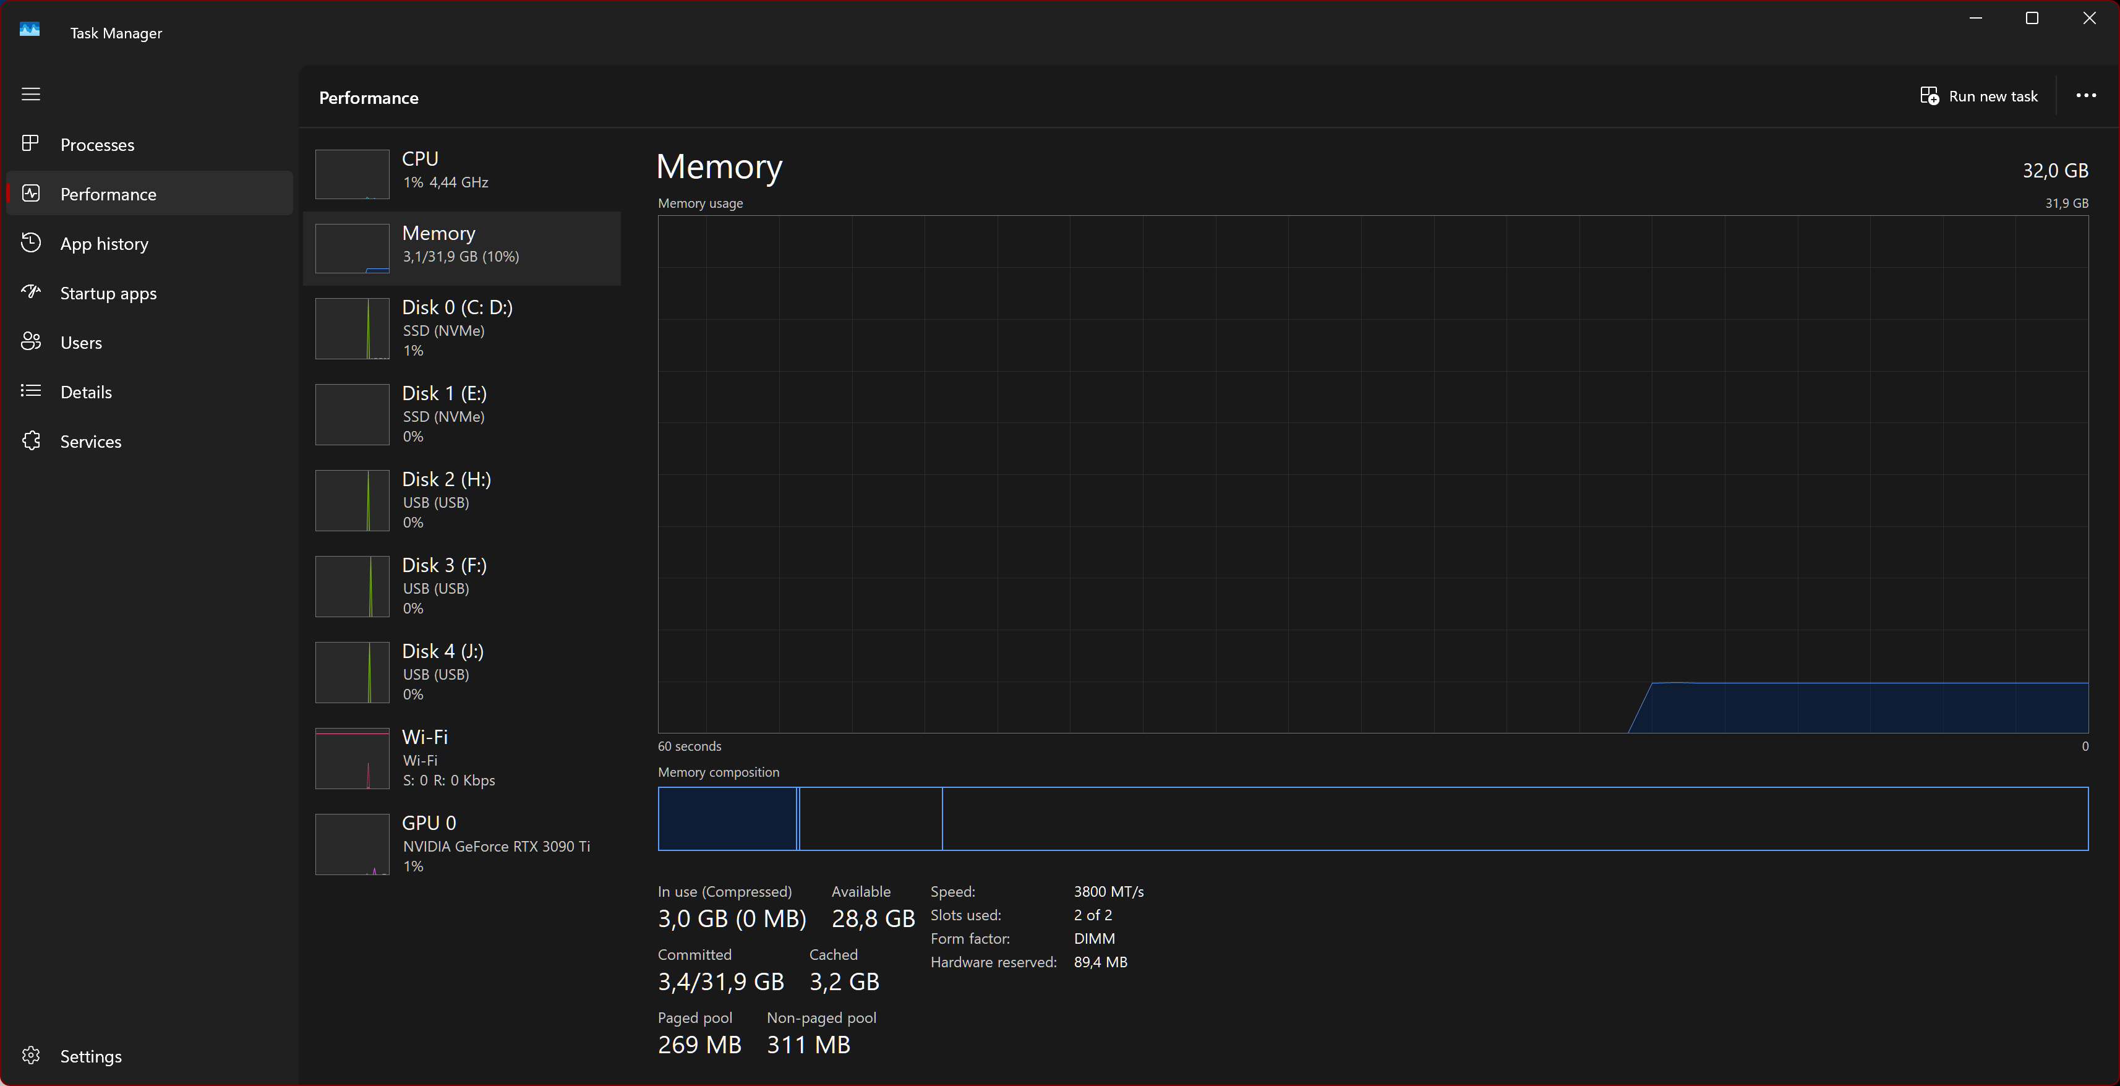Click the Details list icon
This screenshot has height=1086, width=2120.
(30, 391)
